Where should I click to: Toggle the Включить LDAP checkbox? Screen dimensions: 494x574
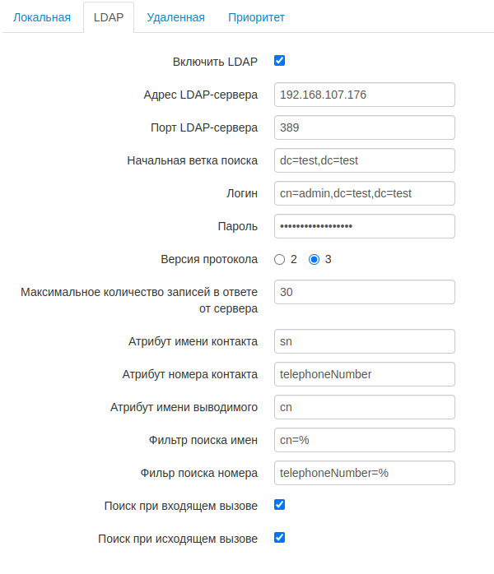(279, 61)
